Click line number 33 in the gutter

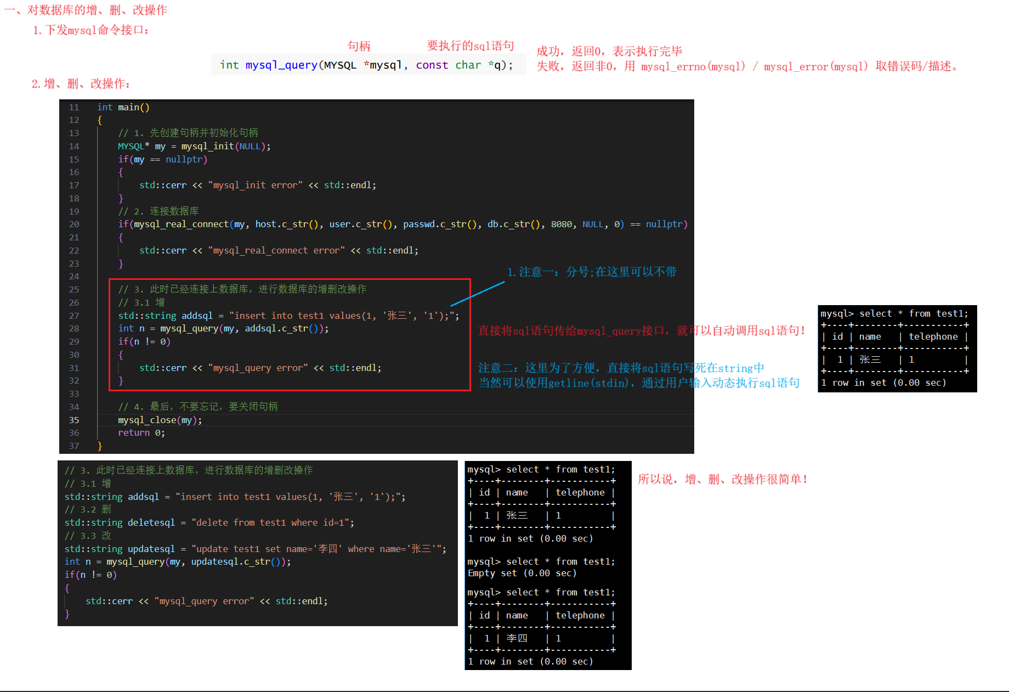[74, 393]
